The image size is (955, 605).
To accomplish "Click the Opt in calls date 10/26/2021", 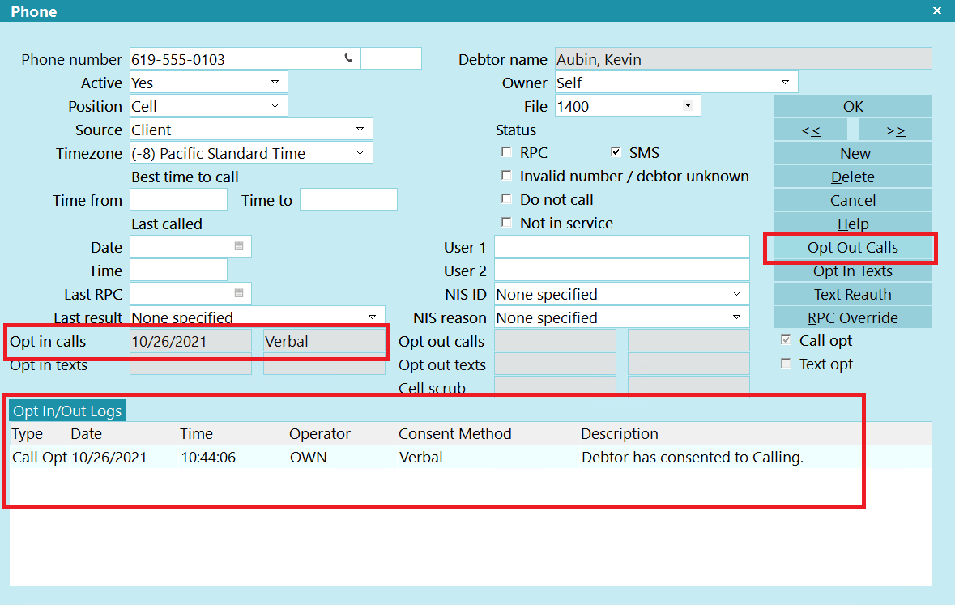I will (x=190, y=341).
